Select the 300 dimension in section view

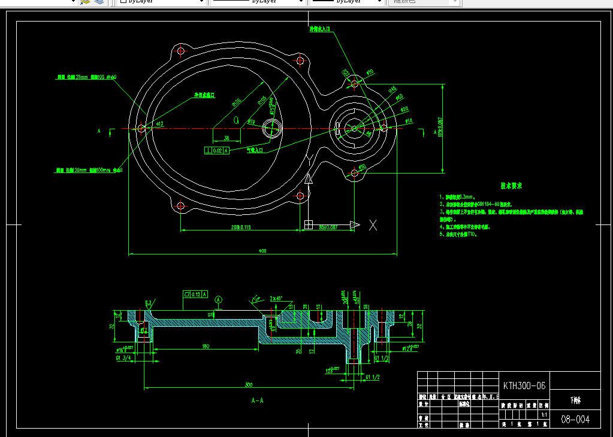point(249,385)
